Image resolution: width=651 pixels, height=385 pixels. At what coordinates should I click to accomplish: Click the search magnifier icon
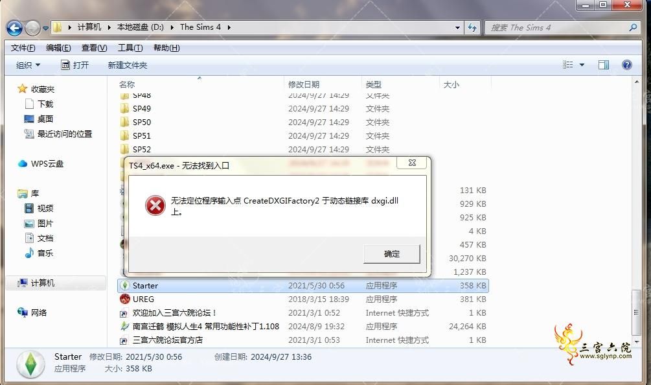(633, 27)
